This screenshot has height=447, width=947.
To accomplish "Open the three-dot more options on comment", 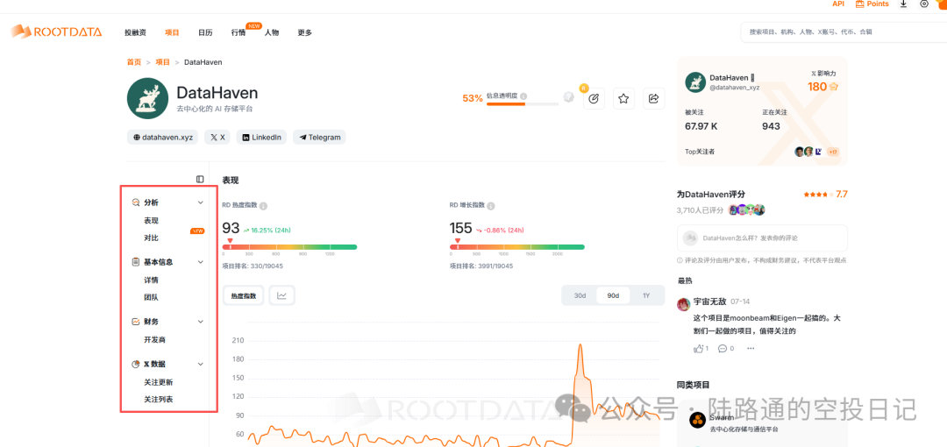I will [x=751, y=349].
